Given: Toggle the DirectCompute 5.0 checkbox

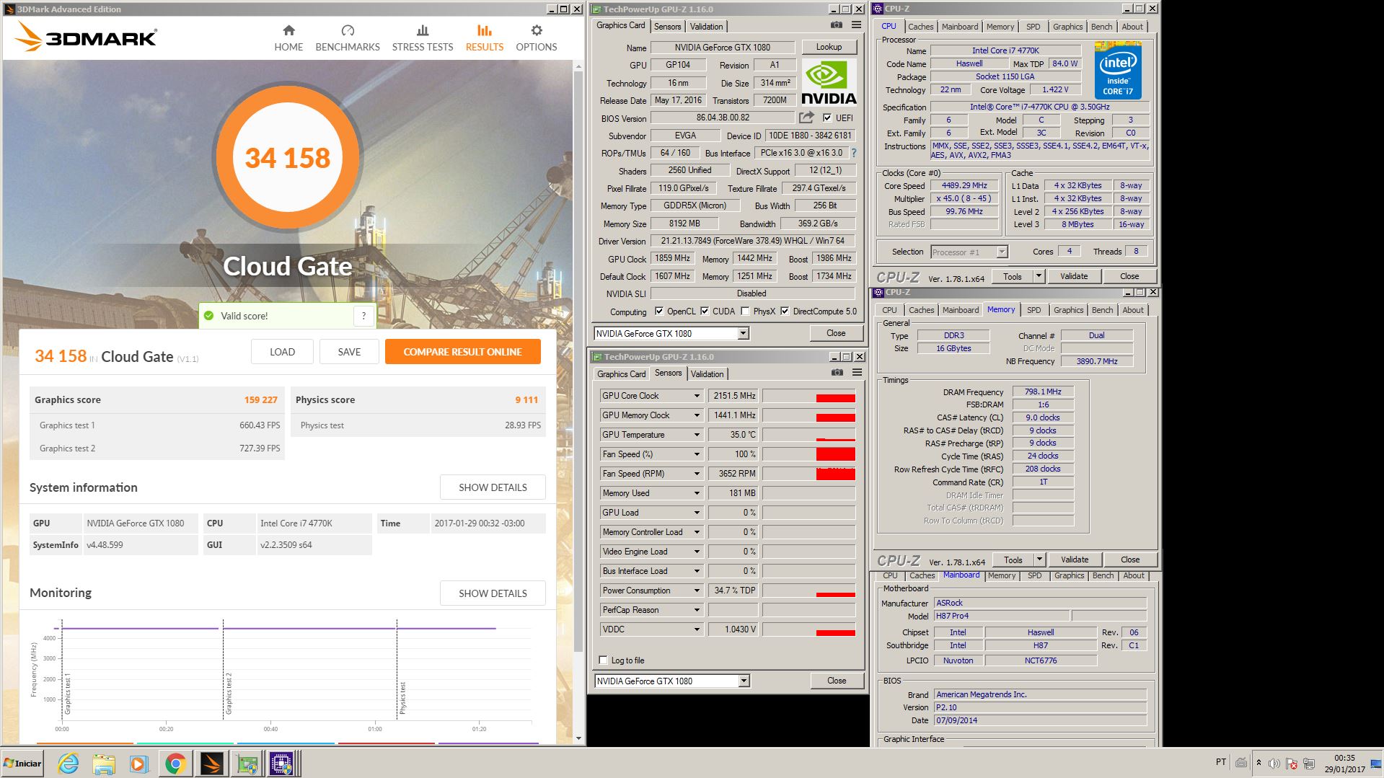Looking at the screenshot, I should 785,311.
